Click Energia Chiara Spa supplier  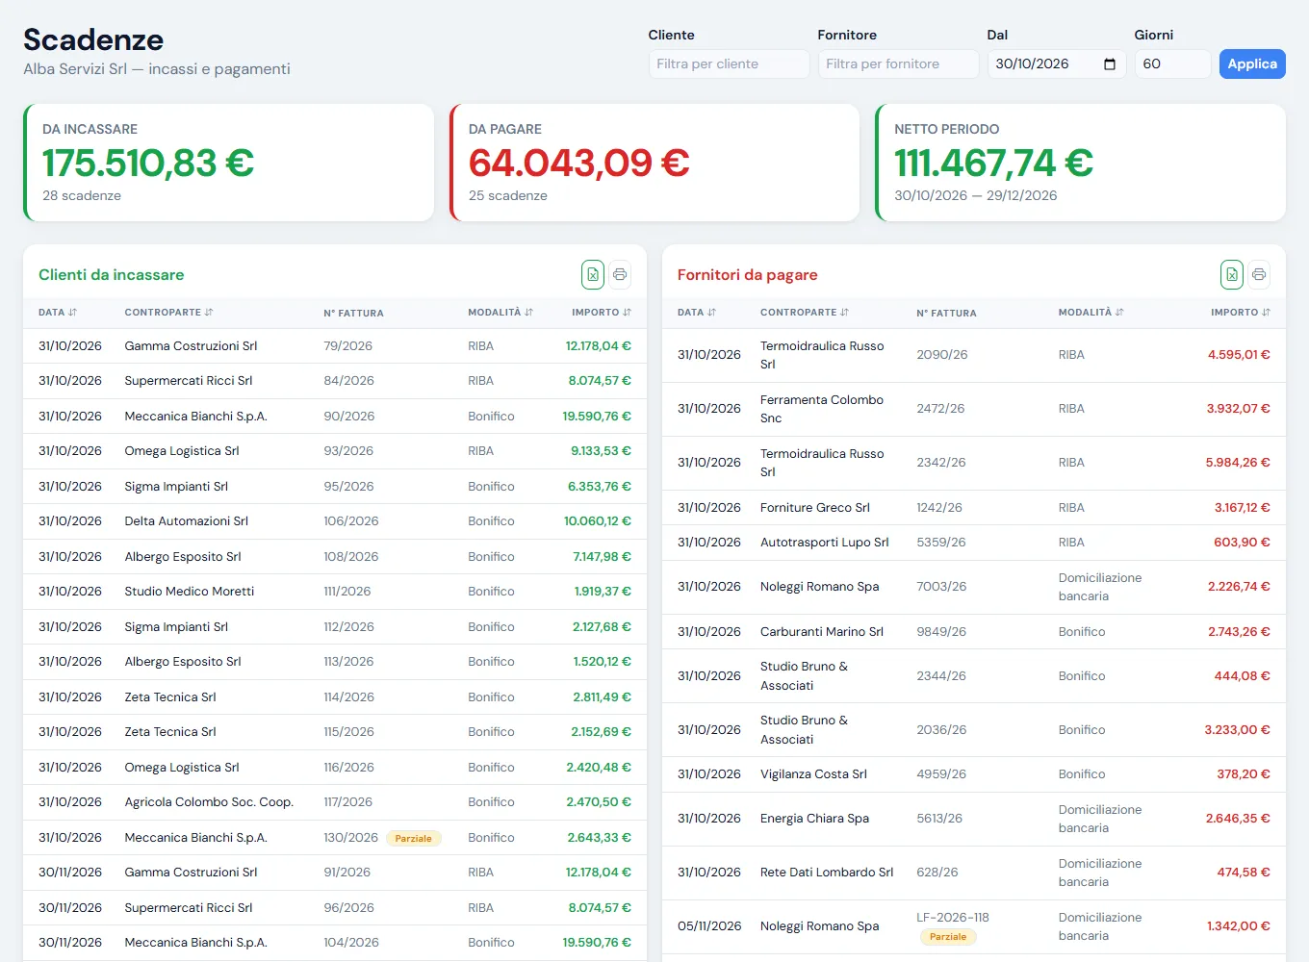[x=814, y=819]
